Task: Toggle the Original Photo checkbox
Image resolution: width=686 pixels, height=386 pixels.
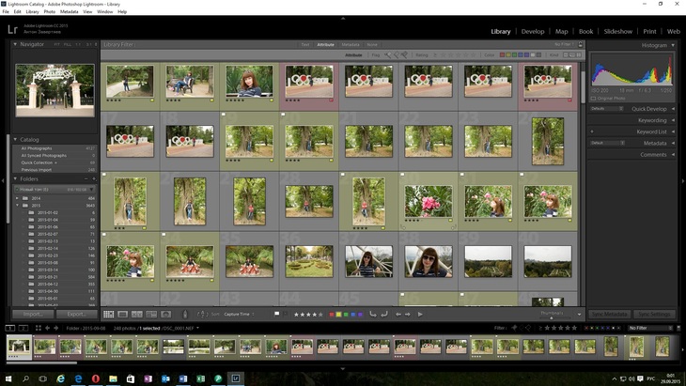Action: tap(594, 98)
